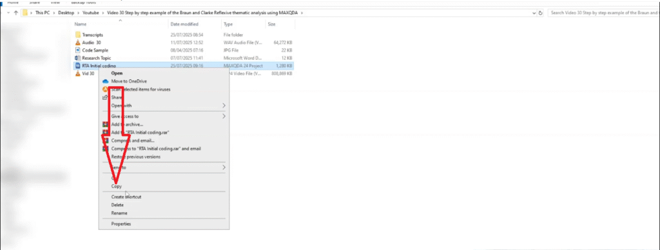Choose Copy from the context menu
This screenshot has width=660, height=250.
117,186
